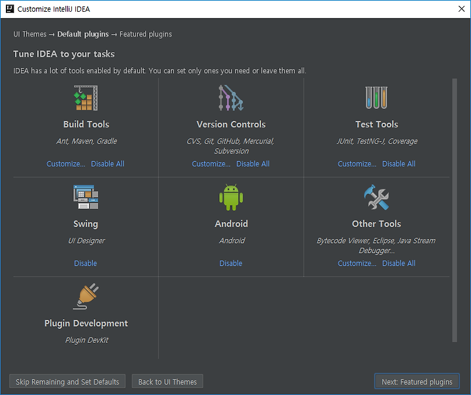
Task: Disable the Android plugin
Action: click(231, 263)
